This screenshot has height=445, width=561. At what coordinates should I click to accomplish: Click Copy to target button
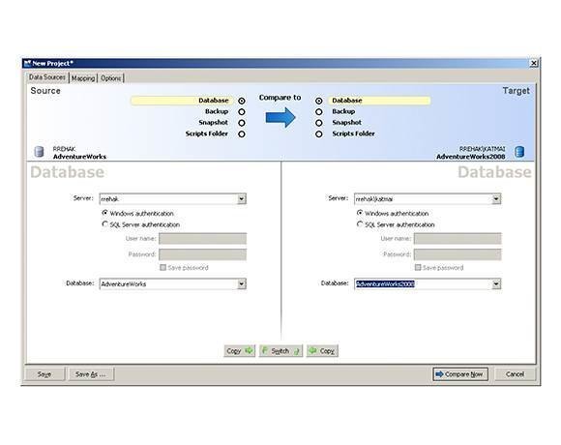coord(239,351)
